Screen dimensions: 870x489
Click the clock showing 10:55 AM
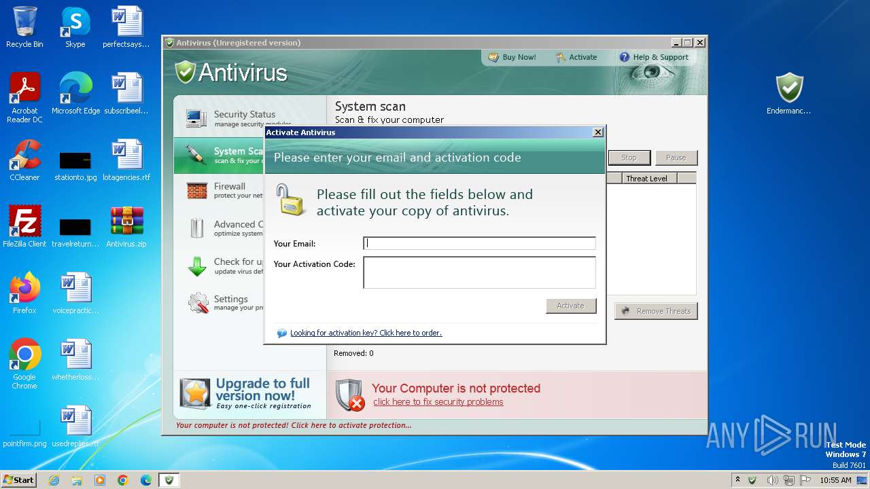(835, 480)
